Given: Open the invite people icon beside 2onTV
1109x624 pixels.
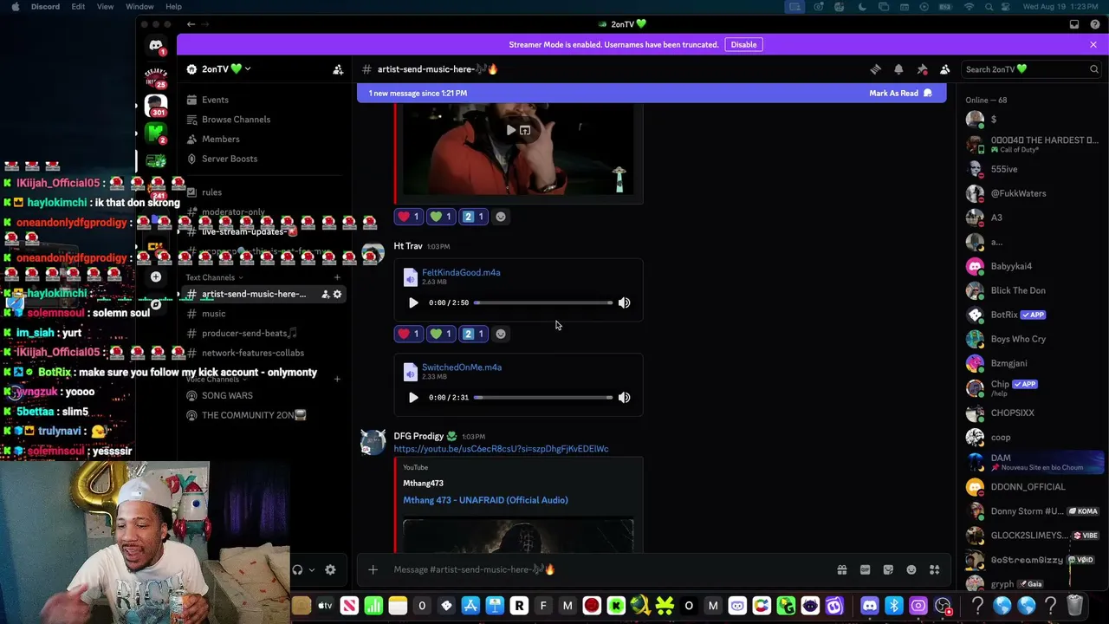Looking at the screenshot, I should pyautogui.click(x=338, y=69).
